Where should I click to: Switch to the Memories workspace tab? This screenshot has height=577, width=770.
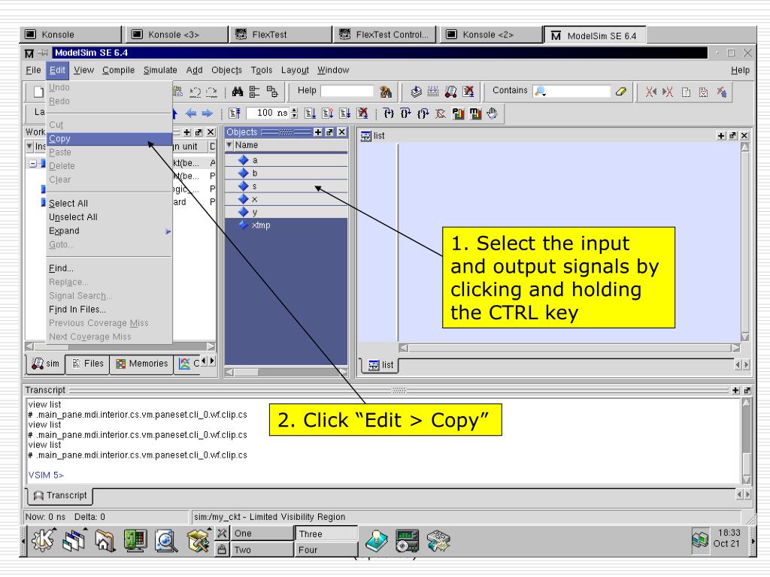tap(141, 364)
